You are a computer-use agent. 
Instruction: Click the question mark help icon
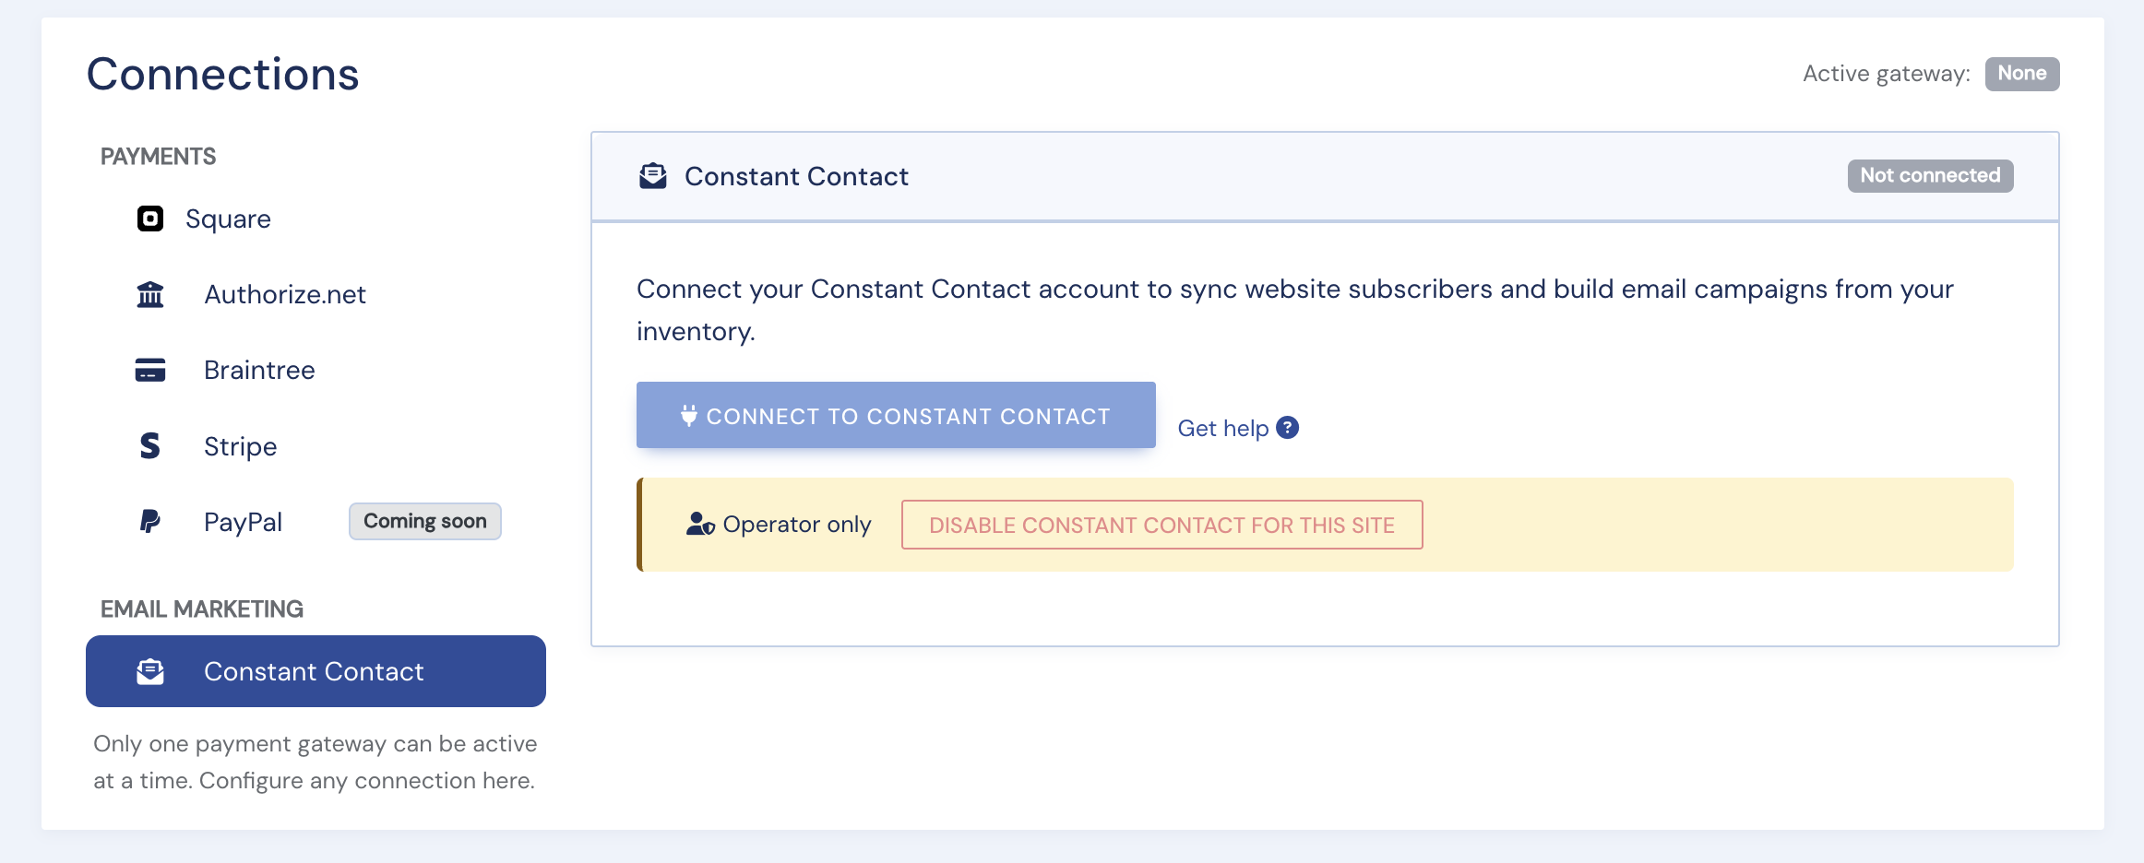[1288, 428]
